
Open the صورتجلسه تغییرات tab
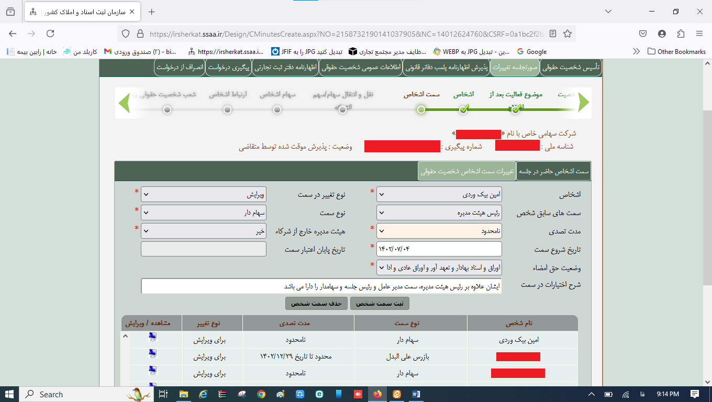[x=515, y=68]
